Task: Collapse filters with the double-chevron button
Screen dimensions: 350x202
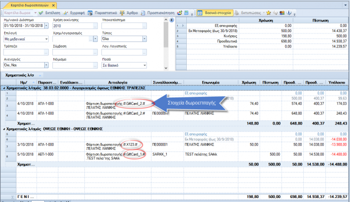Action: click(171, 20)
